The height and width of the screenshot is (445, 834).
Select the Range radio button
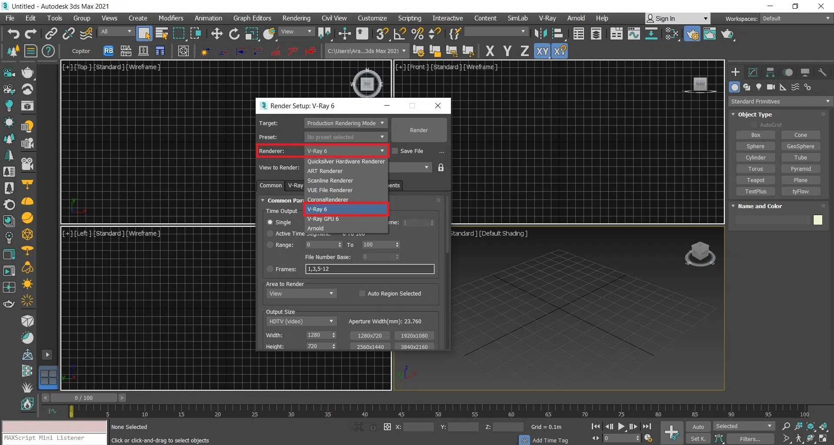click(x=270, y=245)
